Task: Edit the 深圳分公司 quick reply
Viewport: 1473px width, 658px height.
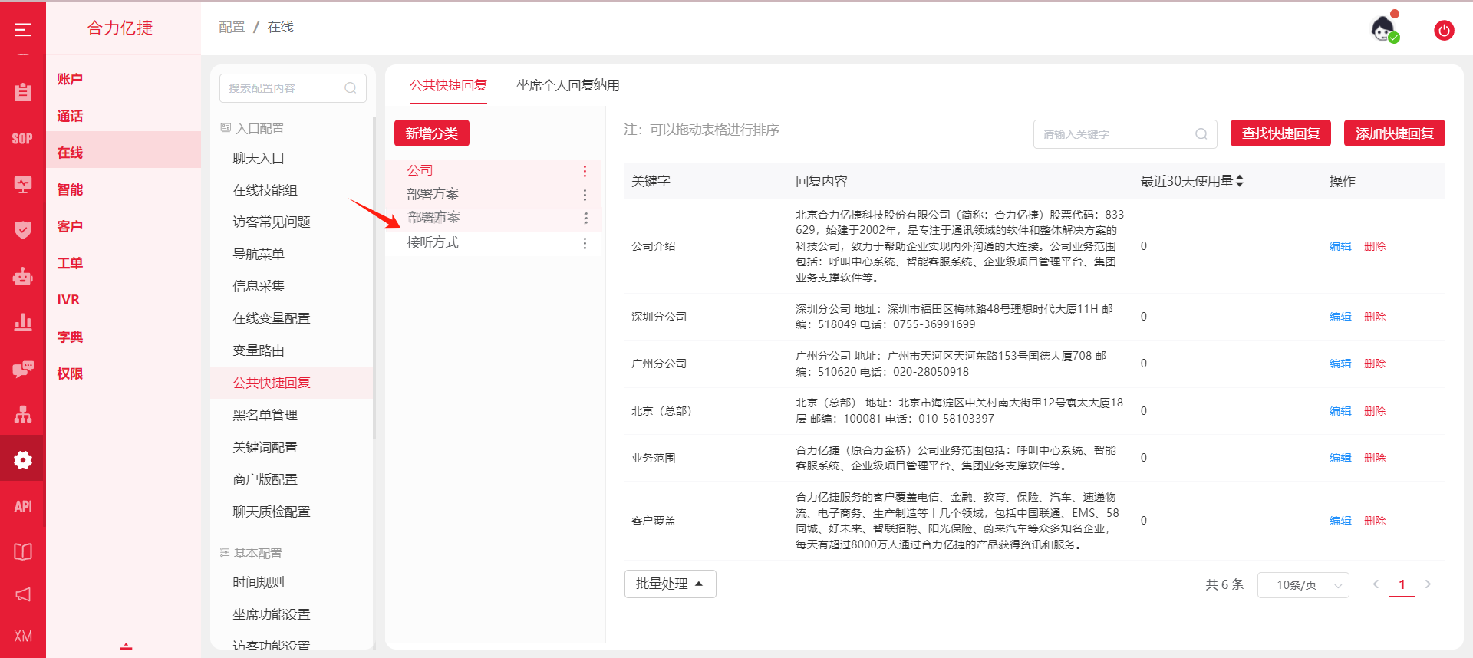Action: [1340, 317]
